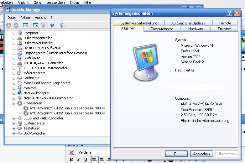Switch to the Remote tab
The image size is (245, 163).
[225, 23]
